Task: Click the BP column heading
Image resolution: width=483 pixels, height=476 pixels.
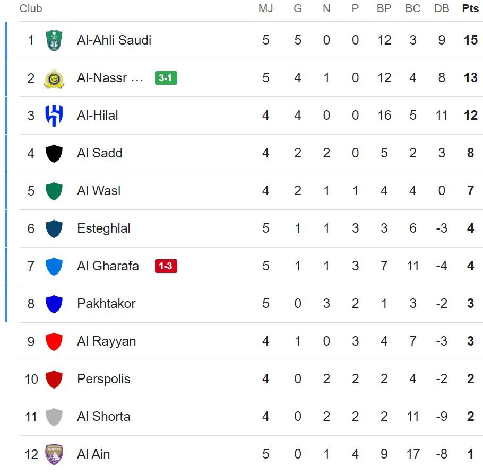Action: tap(384, 8)
